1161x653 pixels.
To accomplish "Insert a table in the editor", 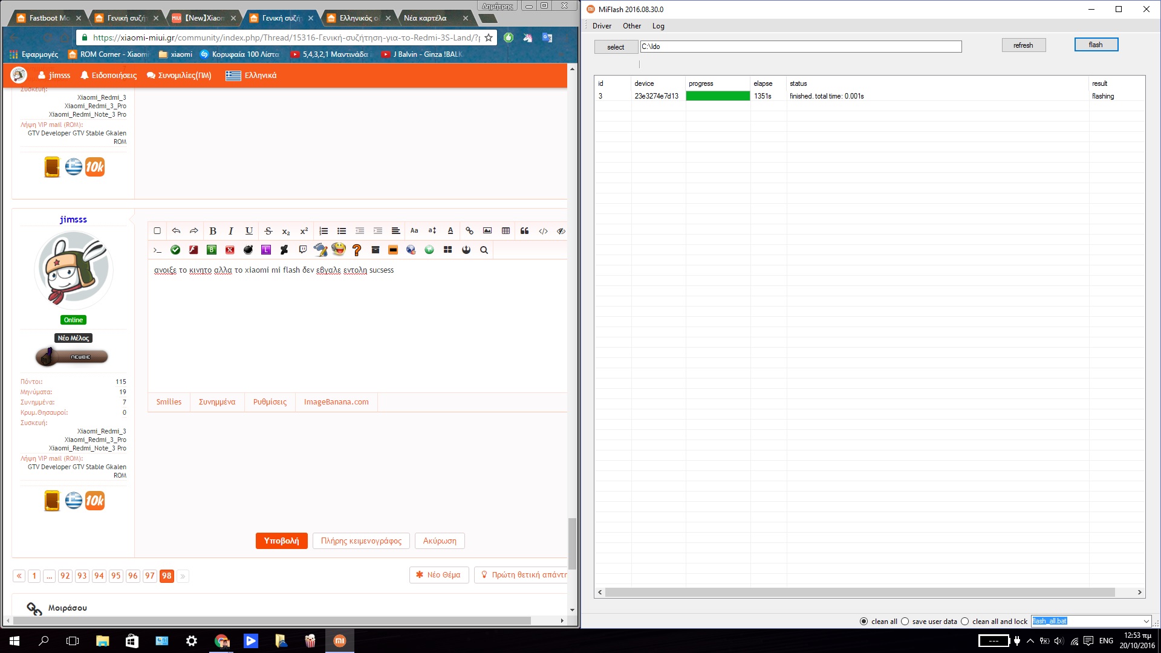I will click(506, 231).
